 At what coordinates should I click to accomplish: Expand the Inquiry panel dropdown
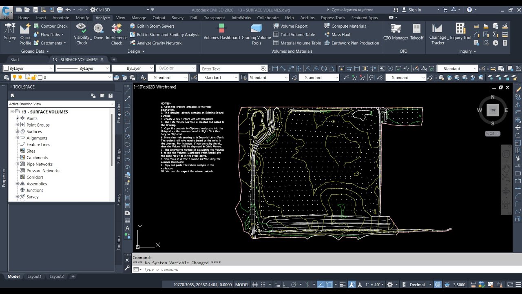(468, 51)
